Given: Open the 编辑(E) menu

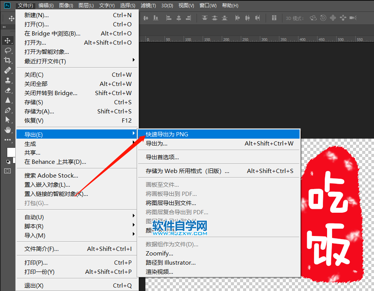Looking at the screenshot, I should click(x=46, y=5).
